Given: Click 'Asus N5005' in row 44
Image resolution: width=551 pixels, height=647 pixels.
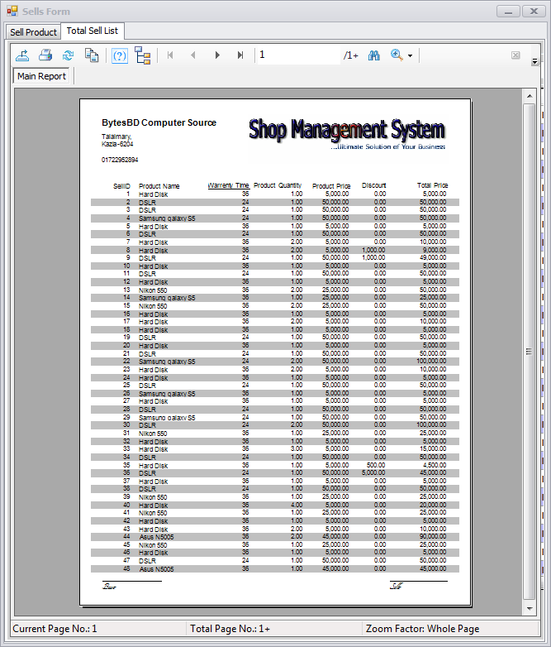Looking at the screenshot, I should (156, 537).
